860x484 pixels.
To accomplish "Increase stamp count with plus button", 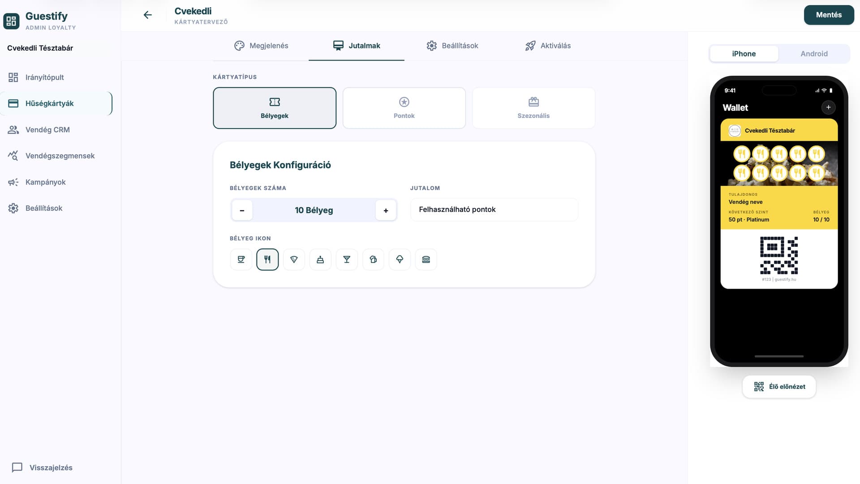I will [x=386, y=210].
